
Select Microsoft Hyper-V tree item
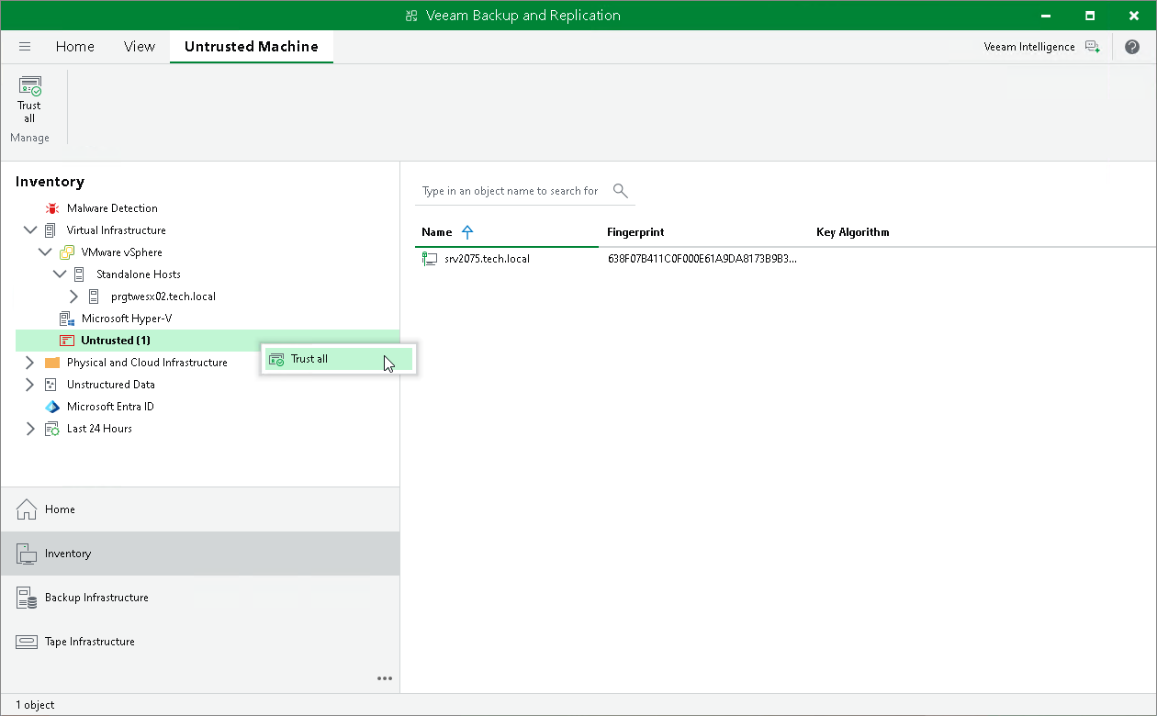[x=127, y=319]
